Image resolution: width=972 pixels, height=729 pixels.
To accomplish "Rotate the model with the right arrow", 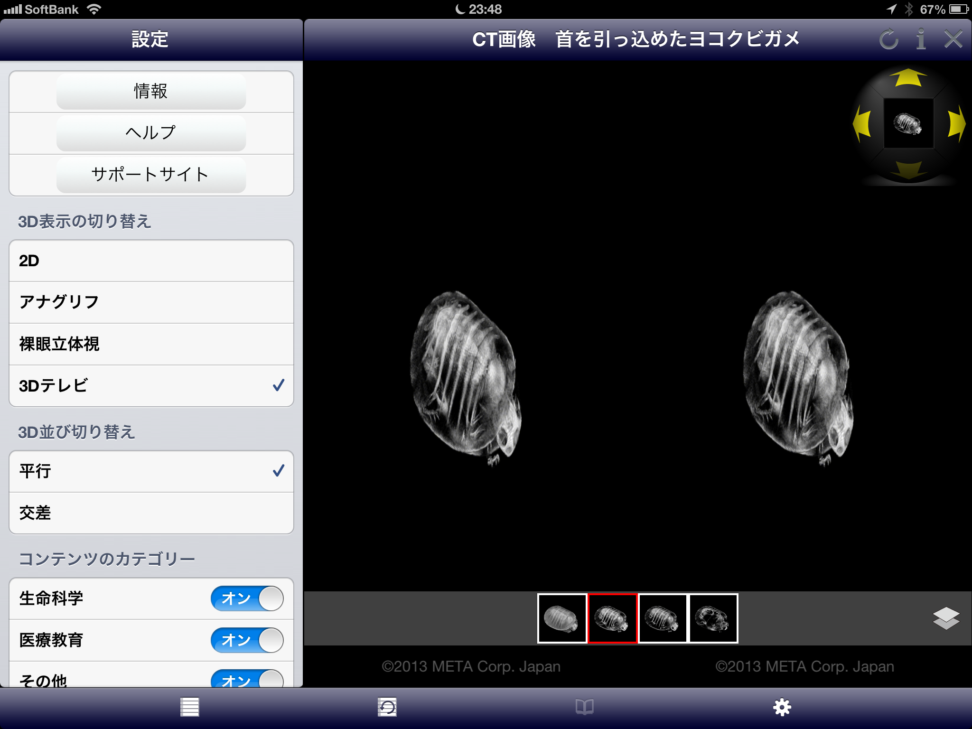I will click(956, 124).
